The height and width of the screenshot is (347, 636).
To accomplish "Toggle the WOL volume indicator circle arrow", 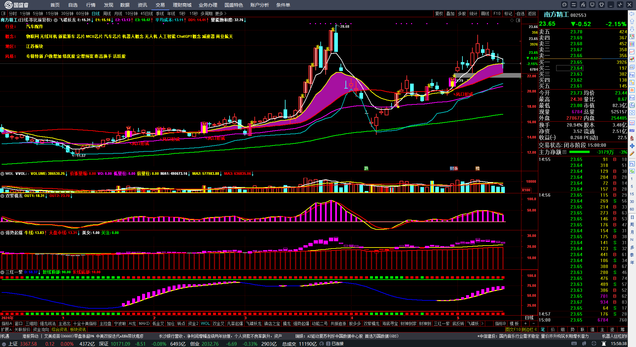I will coord(2,173).
